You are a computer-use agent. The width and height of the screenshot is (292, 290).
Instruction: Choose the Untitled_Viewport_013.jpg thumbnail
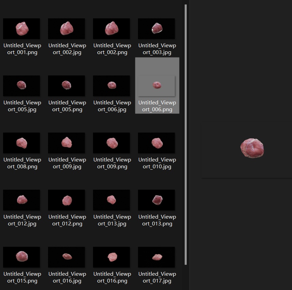click(x=111, y=200)
